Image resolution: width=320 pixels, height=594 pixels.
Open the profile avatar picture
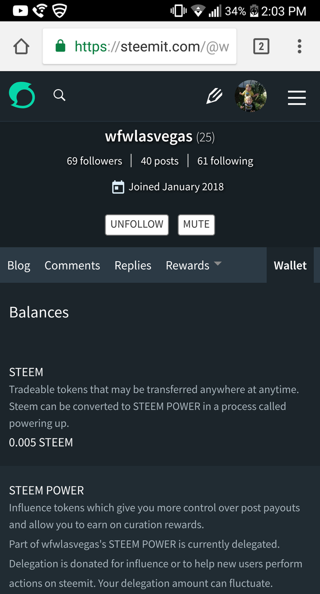(250, 96)
